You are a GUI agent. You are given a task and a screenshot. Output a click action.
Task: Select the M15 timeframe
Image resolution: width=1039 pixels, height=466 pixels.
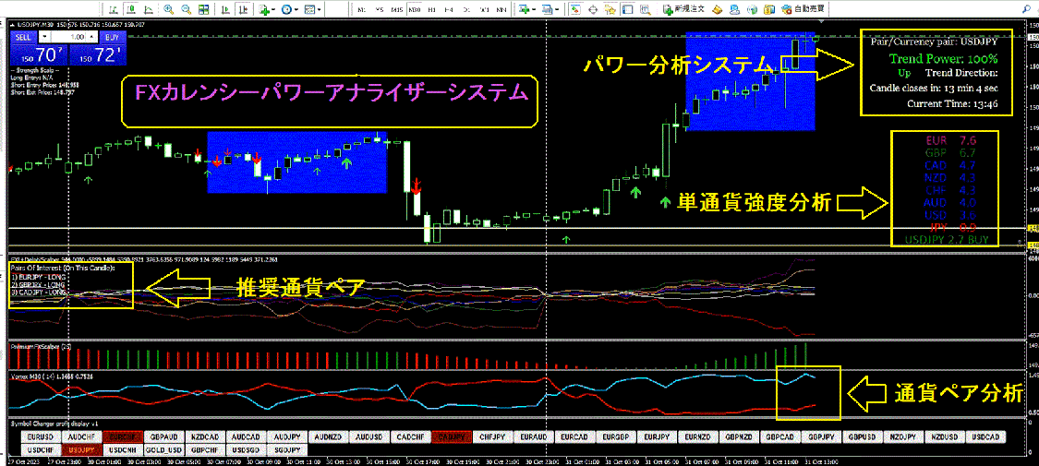click(397, 10)
